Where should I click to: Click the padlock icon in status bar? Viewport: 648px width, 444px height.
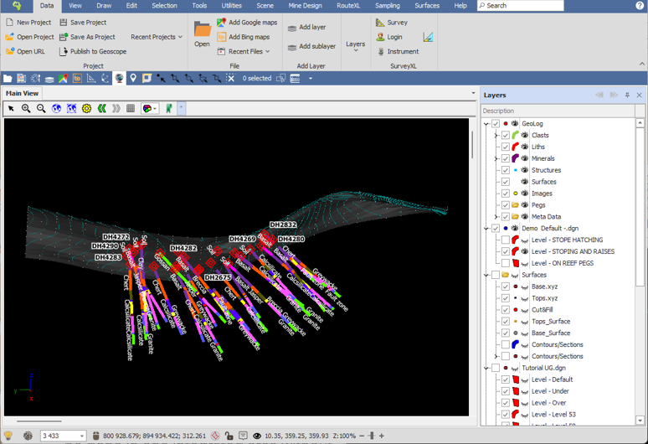coord(229,436)
